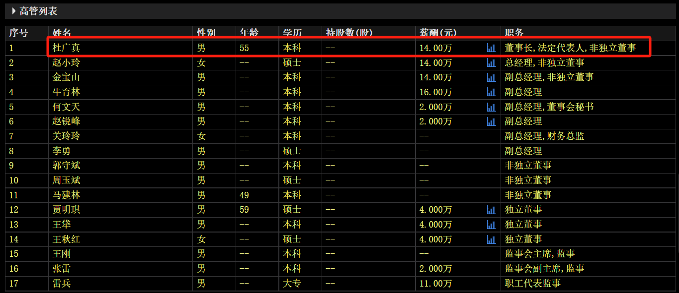Open salary chart icon for 杜广真
679x293 pixels.
(x=491, y=48)
